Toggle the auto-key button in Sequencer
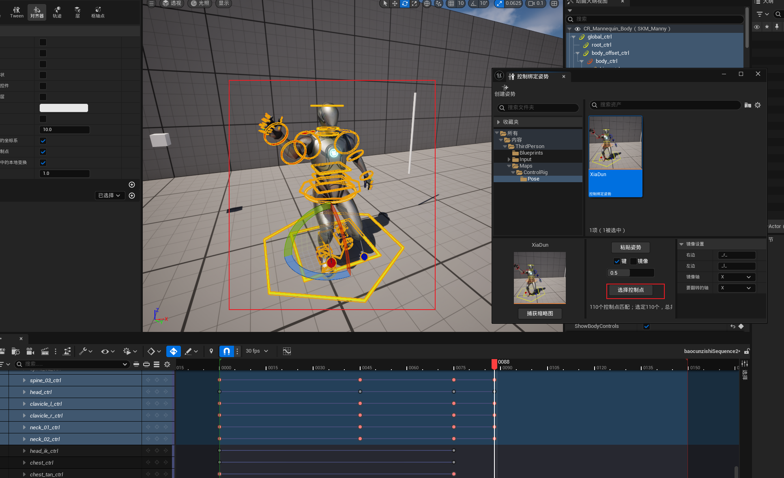The image size is (784, 478). click(x=174, y=351)
